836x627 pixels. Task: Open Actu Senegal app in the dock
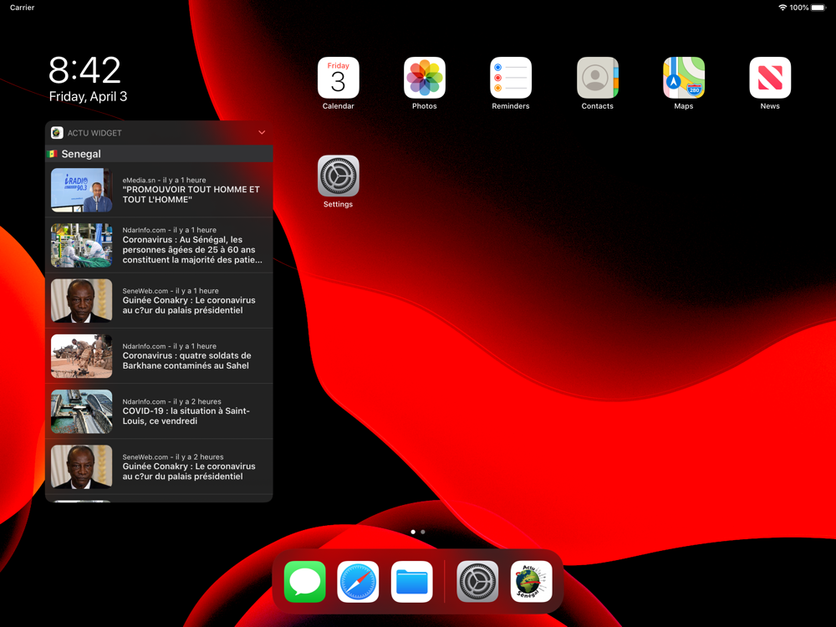tap(531, 582)
